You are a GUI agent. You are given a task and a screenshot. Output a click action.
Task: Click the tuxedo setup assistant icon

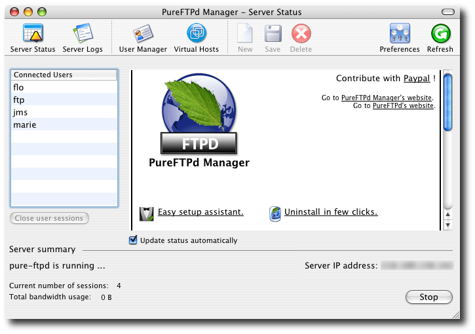tap(147, 213)
